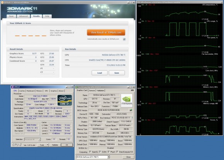Image resolution: width=224 pixels, height=160 pixels.
Task: Open the Caches tab in CPU-Z
Action: [22, 91]
